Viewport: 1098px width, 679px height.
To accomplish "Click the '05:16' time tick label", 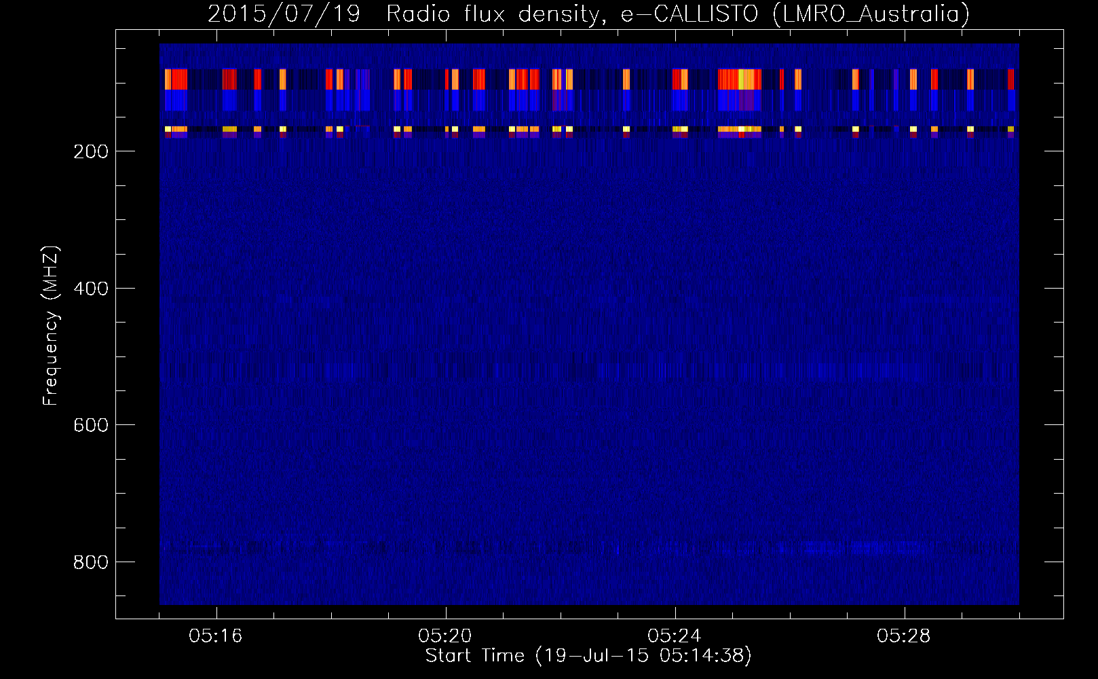I will pyautogui.click(x=216, y=636).
